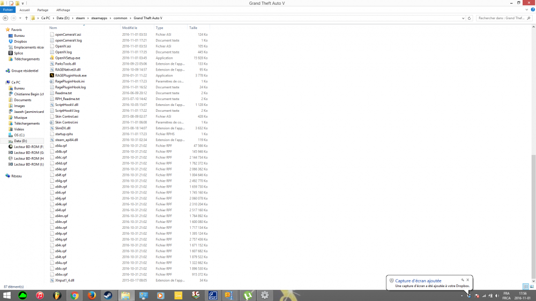The image size is (536, 301).
Task: Open the Windows Start button
Action: (6, 295)
